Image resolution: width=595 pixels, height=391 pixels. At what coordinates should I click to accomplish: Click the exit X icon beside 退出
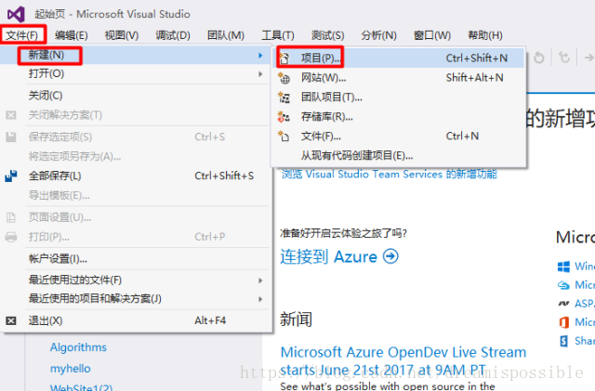(11, 320)
